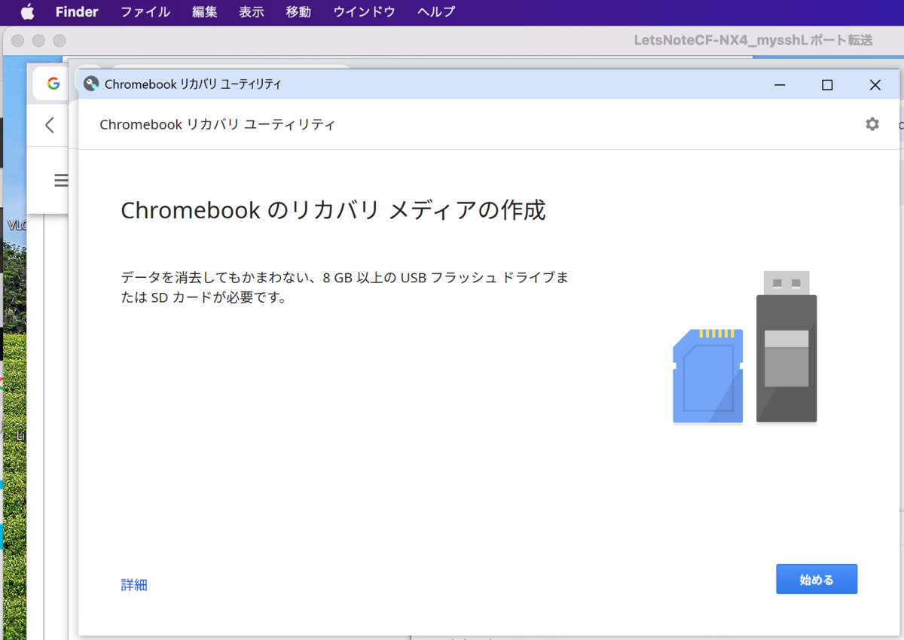Maximize the Chromebook リカバリ ユーティリティ window
904x640 pixels.
[827, 85]
